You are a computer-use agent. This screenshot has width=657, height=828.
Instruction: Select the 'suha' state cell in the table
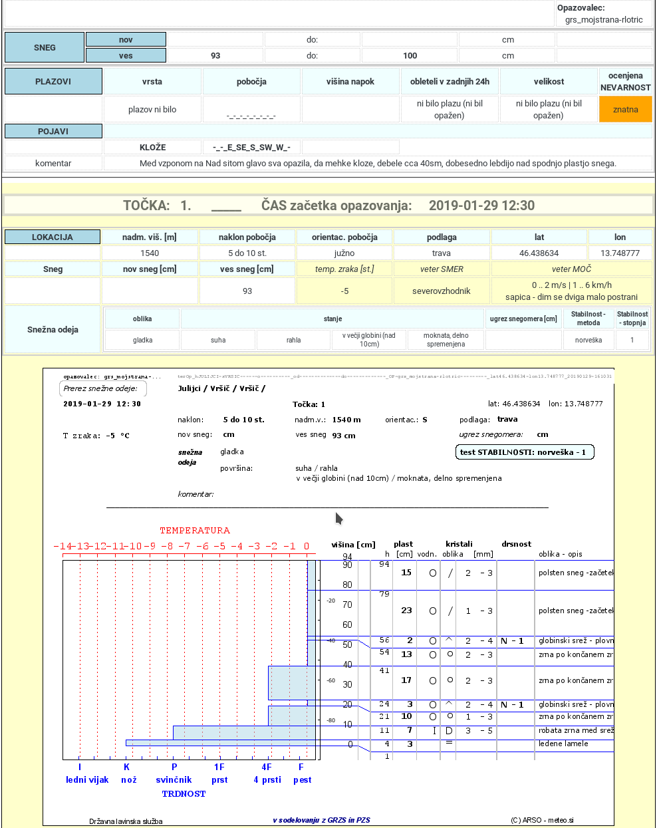(218, 340)
